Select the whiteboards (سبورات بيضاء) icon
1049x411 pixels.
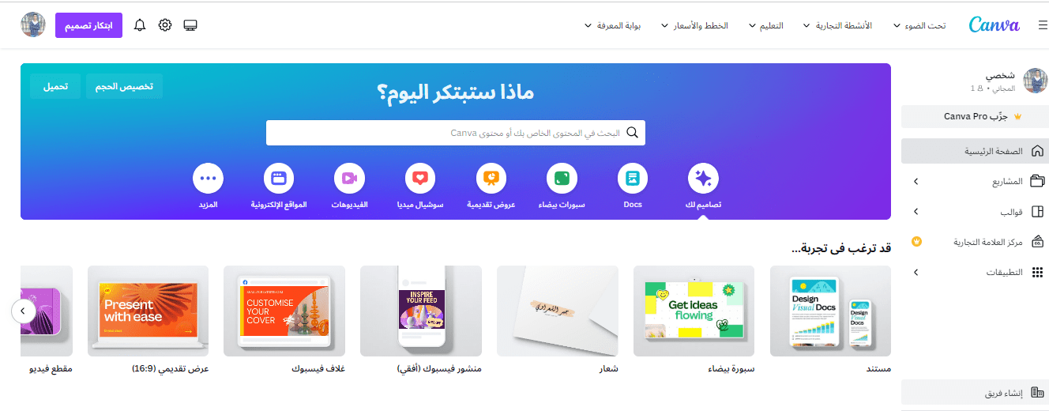coord(562,179)
